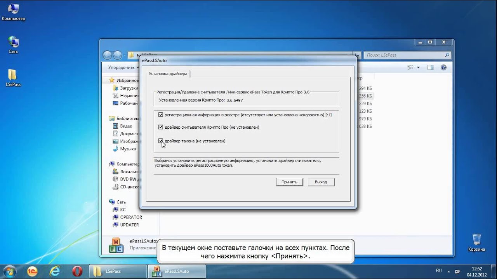Click the Explorer back navigation arrow
Viewport: 497px width, 279px height.
tap(107, 55)
